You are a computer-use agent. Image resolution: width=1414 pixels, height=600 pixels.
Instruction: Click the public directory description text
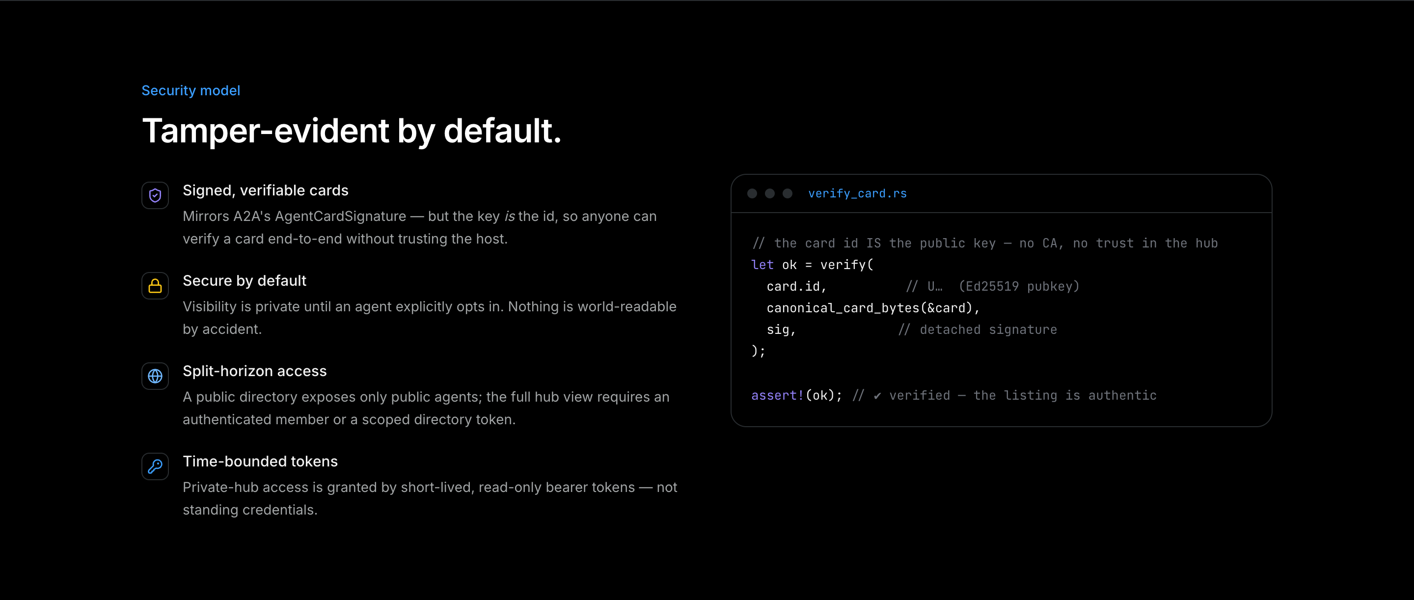coord(426,408)
